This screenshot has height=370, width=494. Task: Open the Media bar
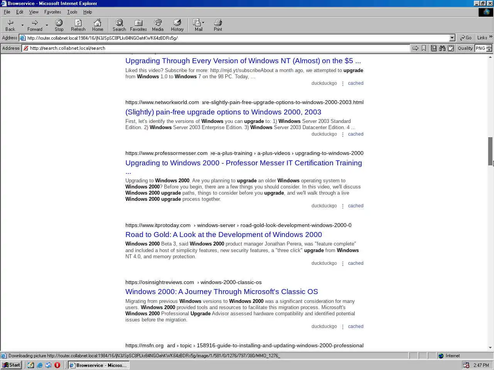[x=157, y=25]
